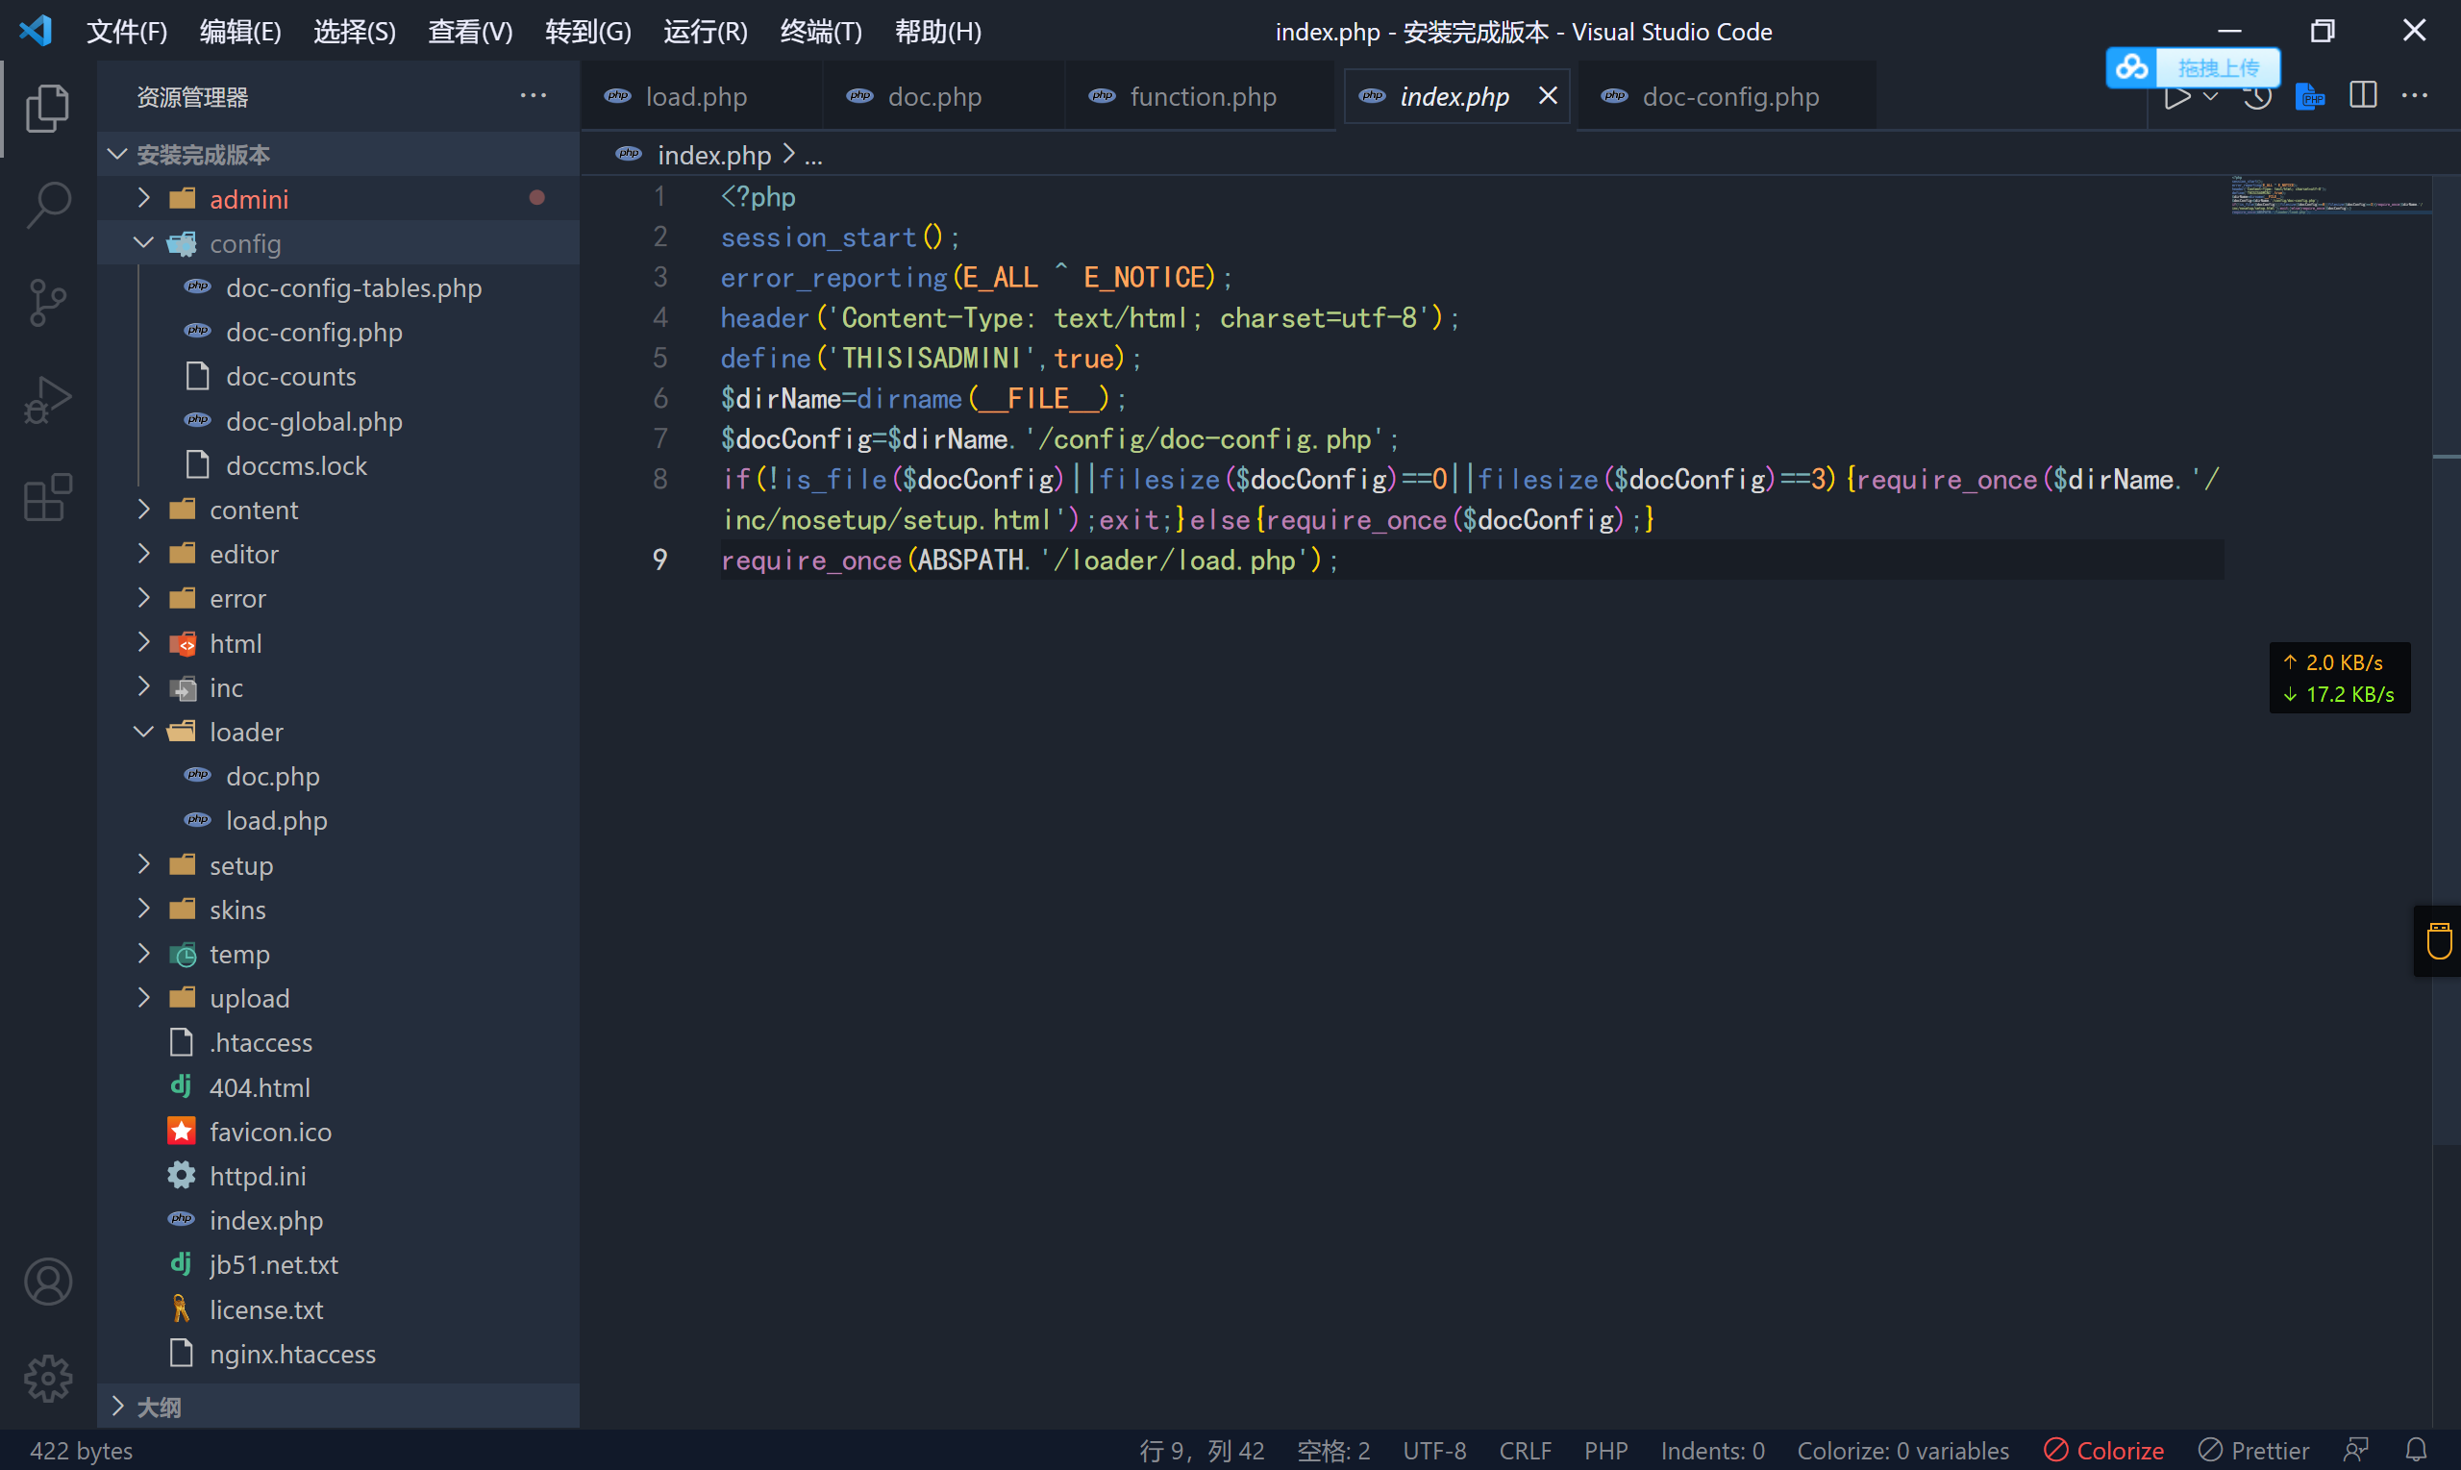This screenshot has width=2461, height=1470.
Task: Click the 拖拽上传 upload button
Action: pos(2217,67)
